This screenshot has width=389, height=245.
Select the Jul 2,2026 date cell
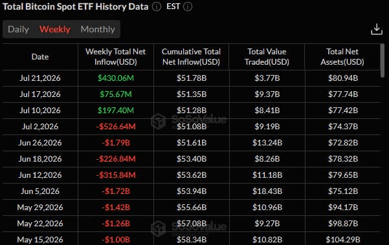pyautogui.click(x=40, y=127)
